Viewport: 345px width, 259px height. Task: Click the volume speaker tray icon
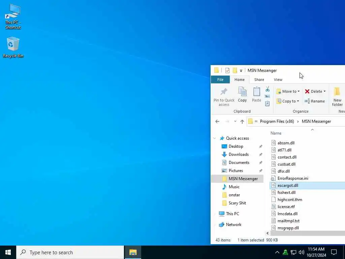point(301,252)
